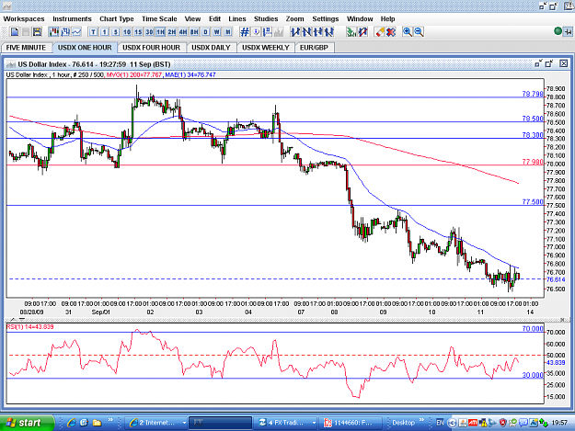Click the first trend line drawing icon
Viewport: 575px width, 431px height.
click(295, 32)
